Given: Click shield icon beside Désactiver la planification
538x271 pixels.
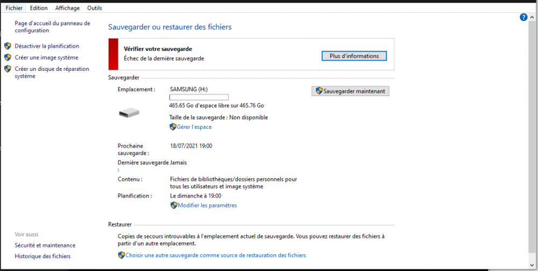Looking at the screenshot, I should coord(8,46).
